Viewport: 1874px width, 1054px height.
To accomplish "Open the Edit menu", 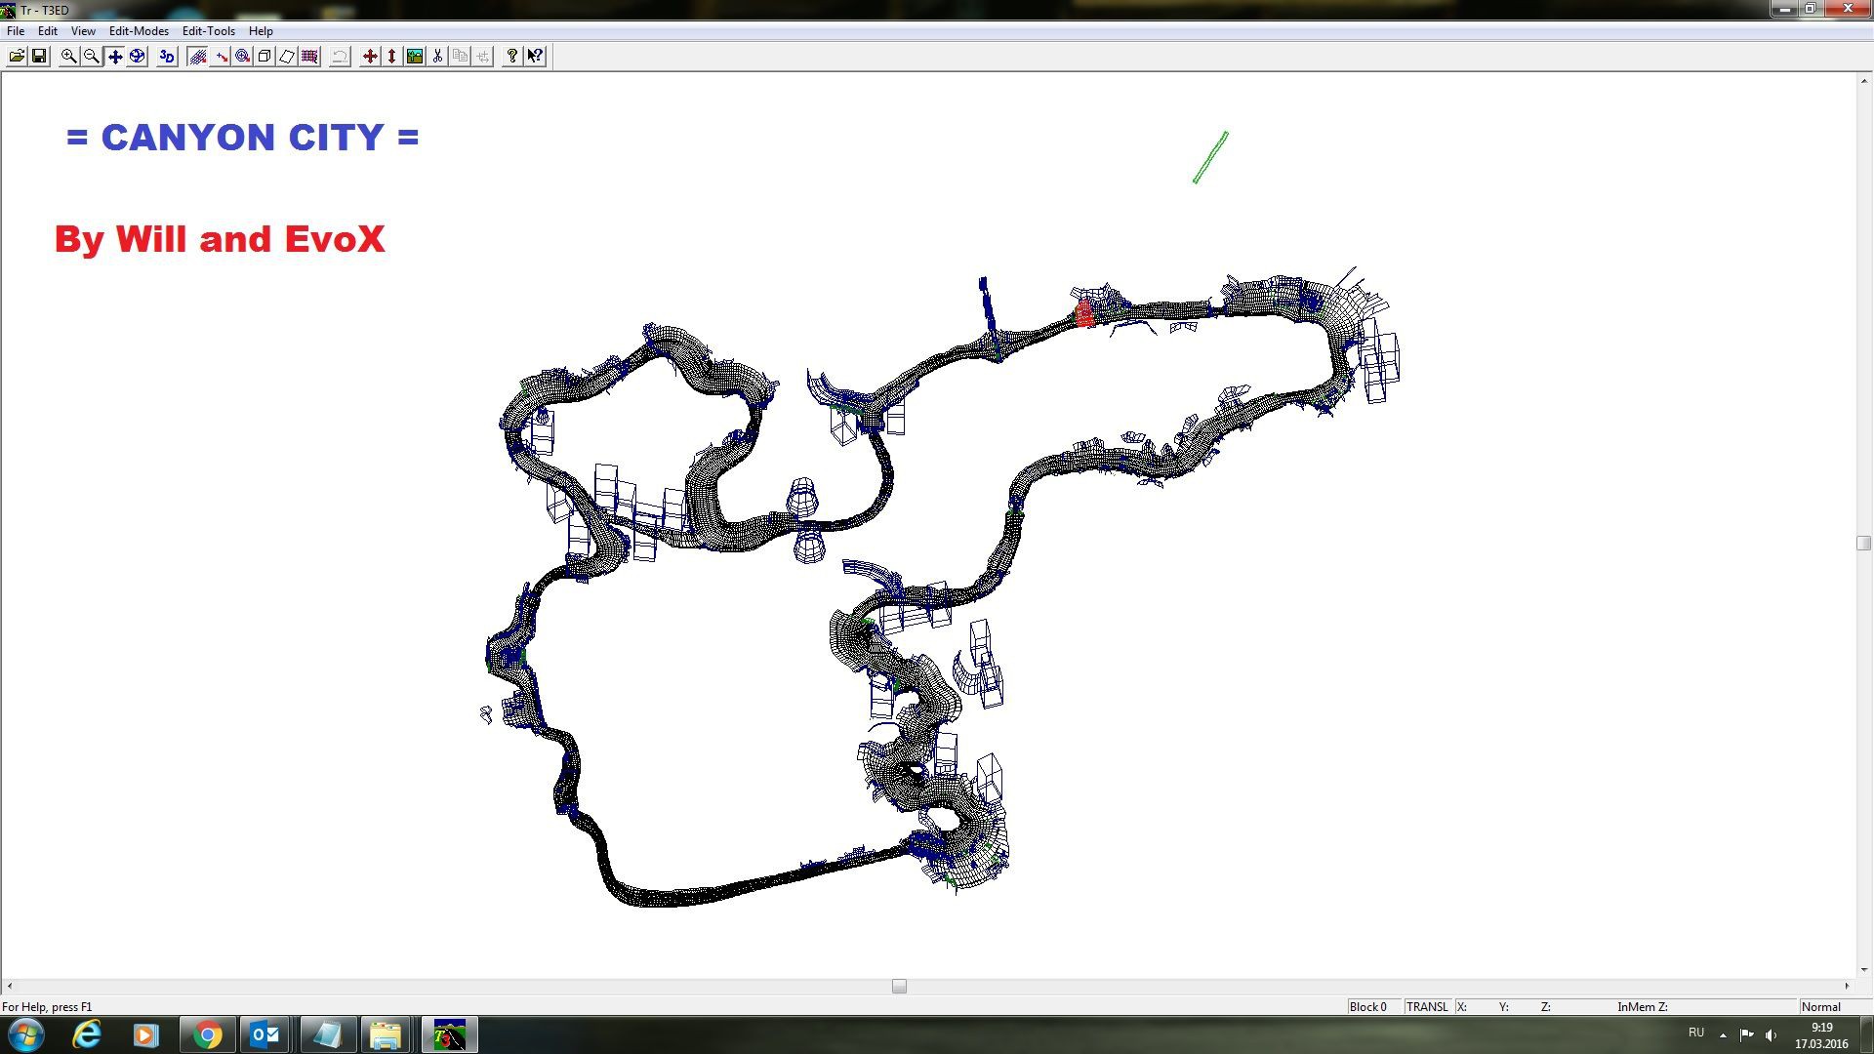I will coord(47,31).
